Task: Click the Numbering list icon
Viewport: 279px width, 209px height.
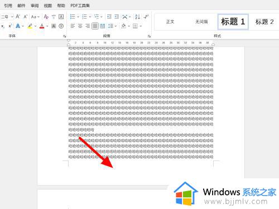Action: (84, 17)
